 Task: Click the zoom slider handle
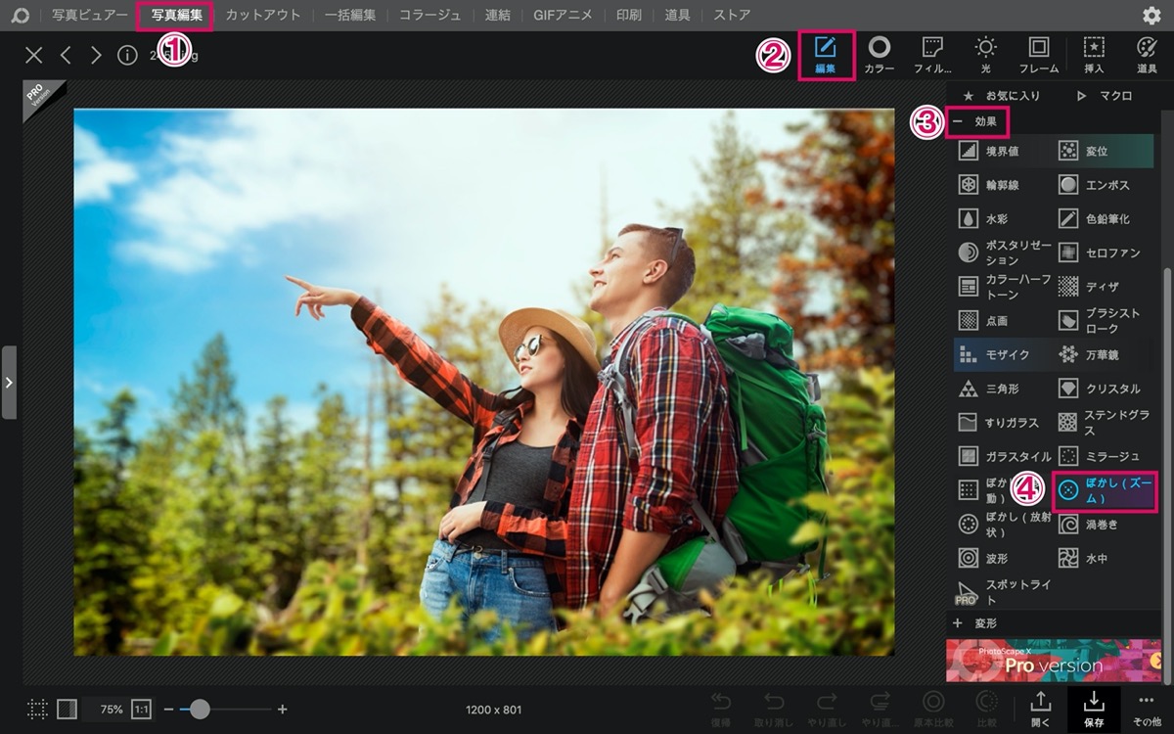tap(200, 709)
